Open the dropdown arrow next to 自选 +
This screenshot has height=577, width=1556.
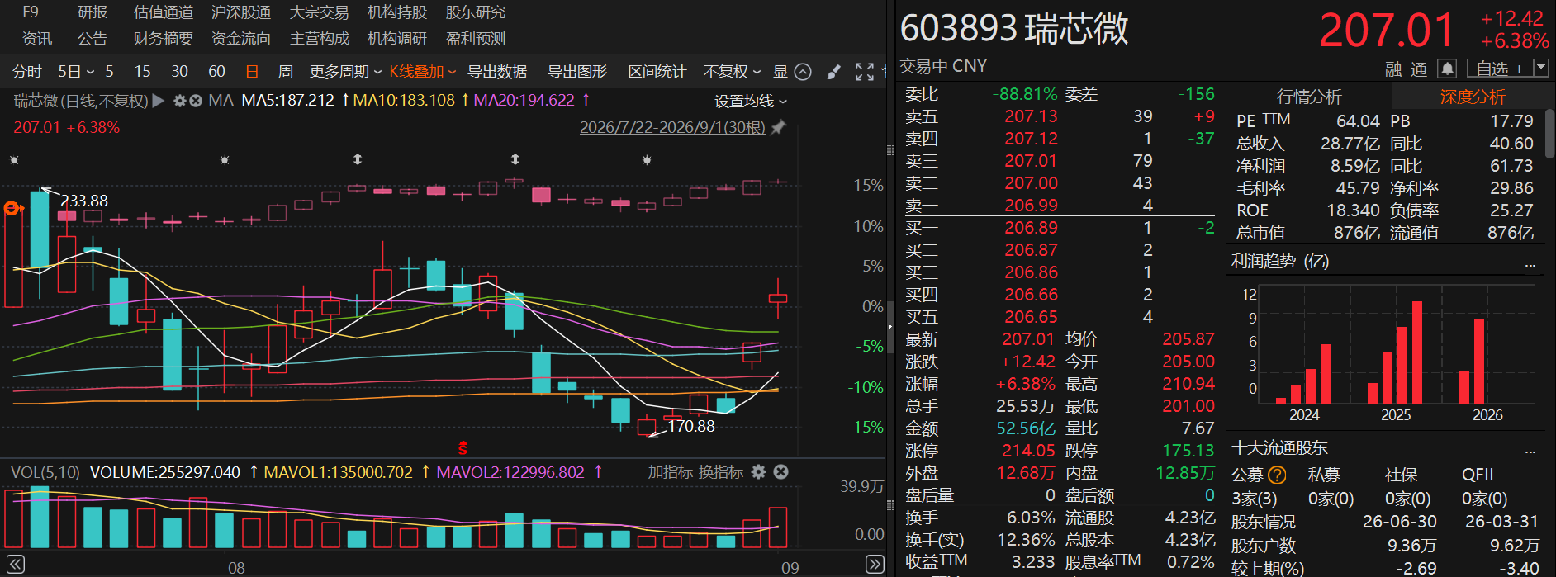(x=1540, y=68)
